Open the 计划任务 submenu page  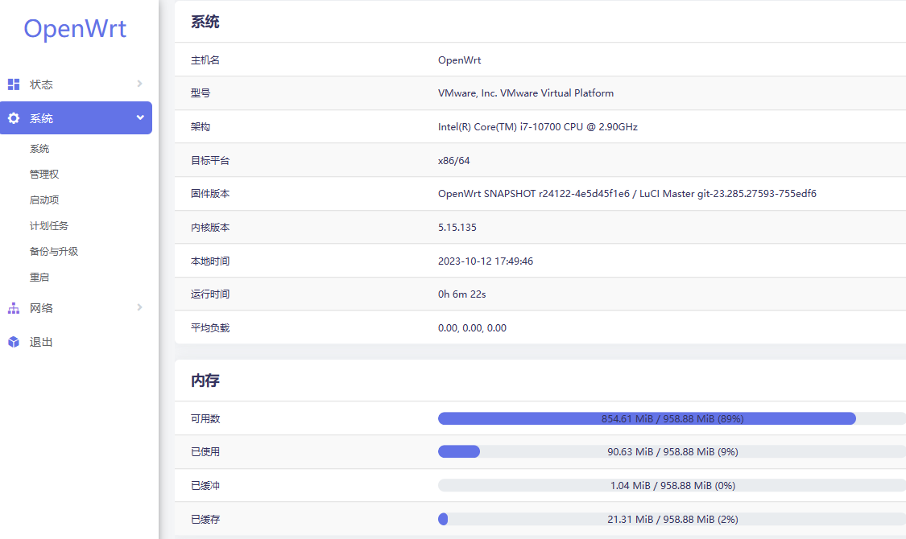click(49, 225)
